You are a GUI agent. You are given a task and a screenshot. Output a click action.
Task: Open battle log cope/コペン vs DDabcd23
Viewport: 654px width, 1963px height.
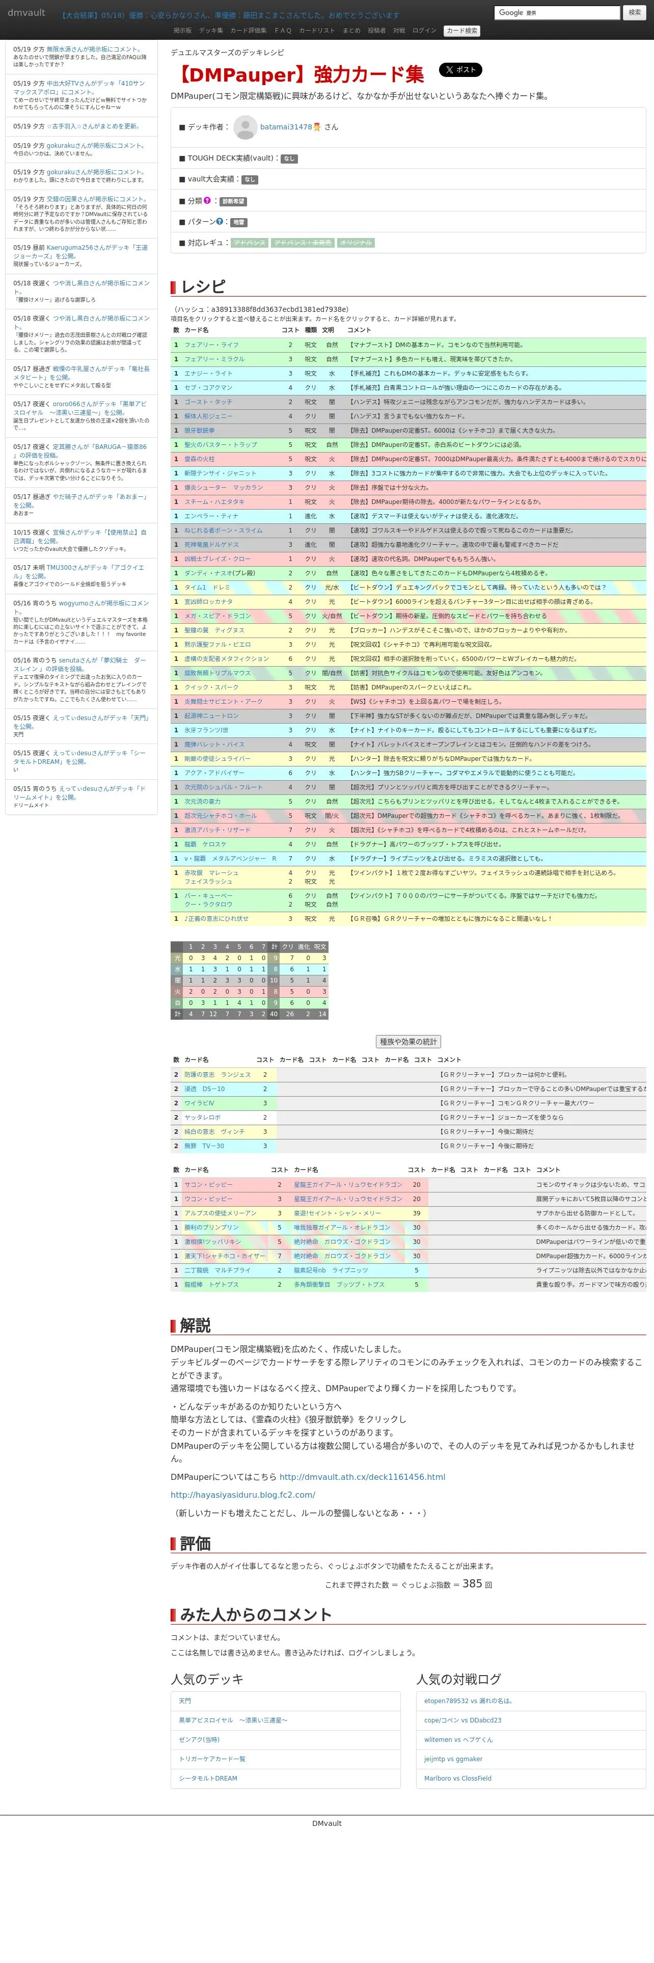pyautogui.click(x=463, y=1720)
